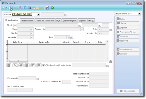Click the grid's horizontal scrollbar thumb
Screen dimensions: 146x99
(18, 61)
